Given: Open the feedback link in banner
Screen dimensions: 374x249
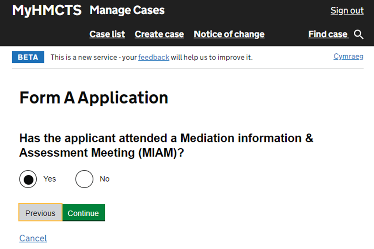Looking at the screenshot, I should pyautogui.click(x=153, y=58).
